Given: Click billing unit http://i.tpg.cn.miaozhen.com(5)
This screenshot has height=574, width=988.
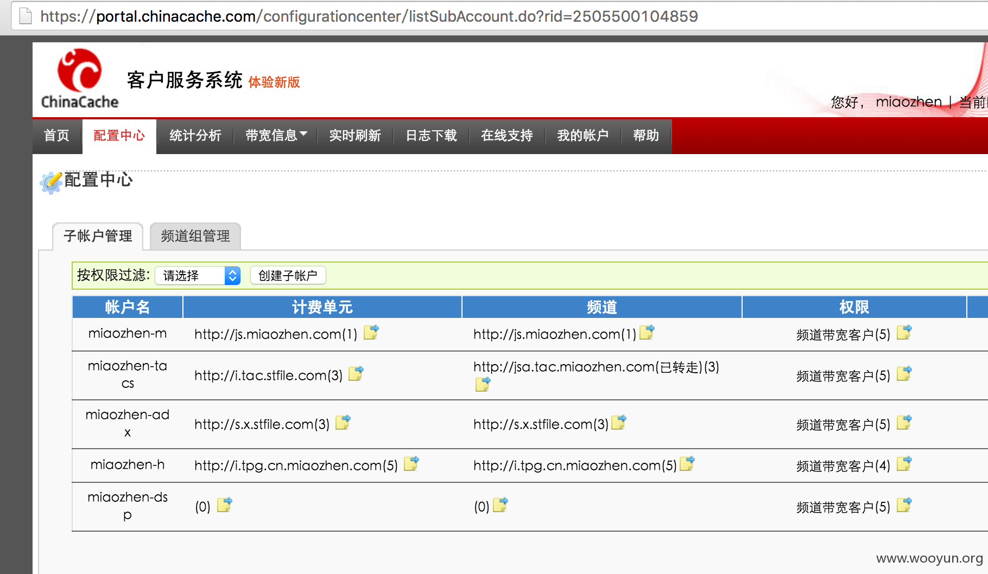Looking at the screenshot, I should coord(296,465).
